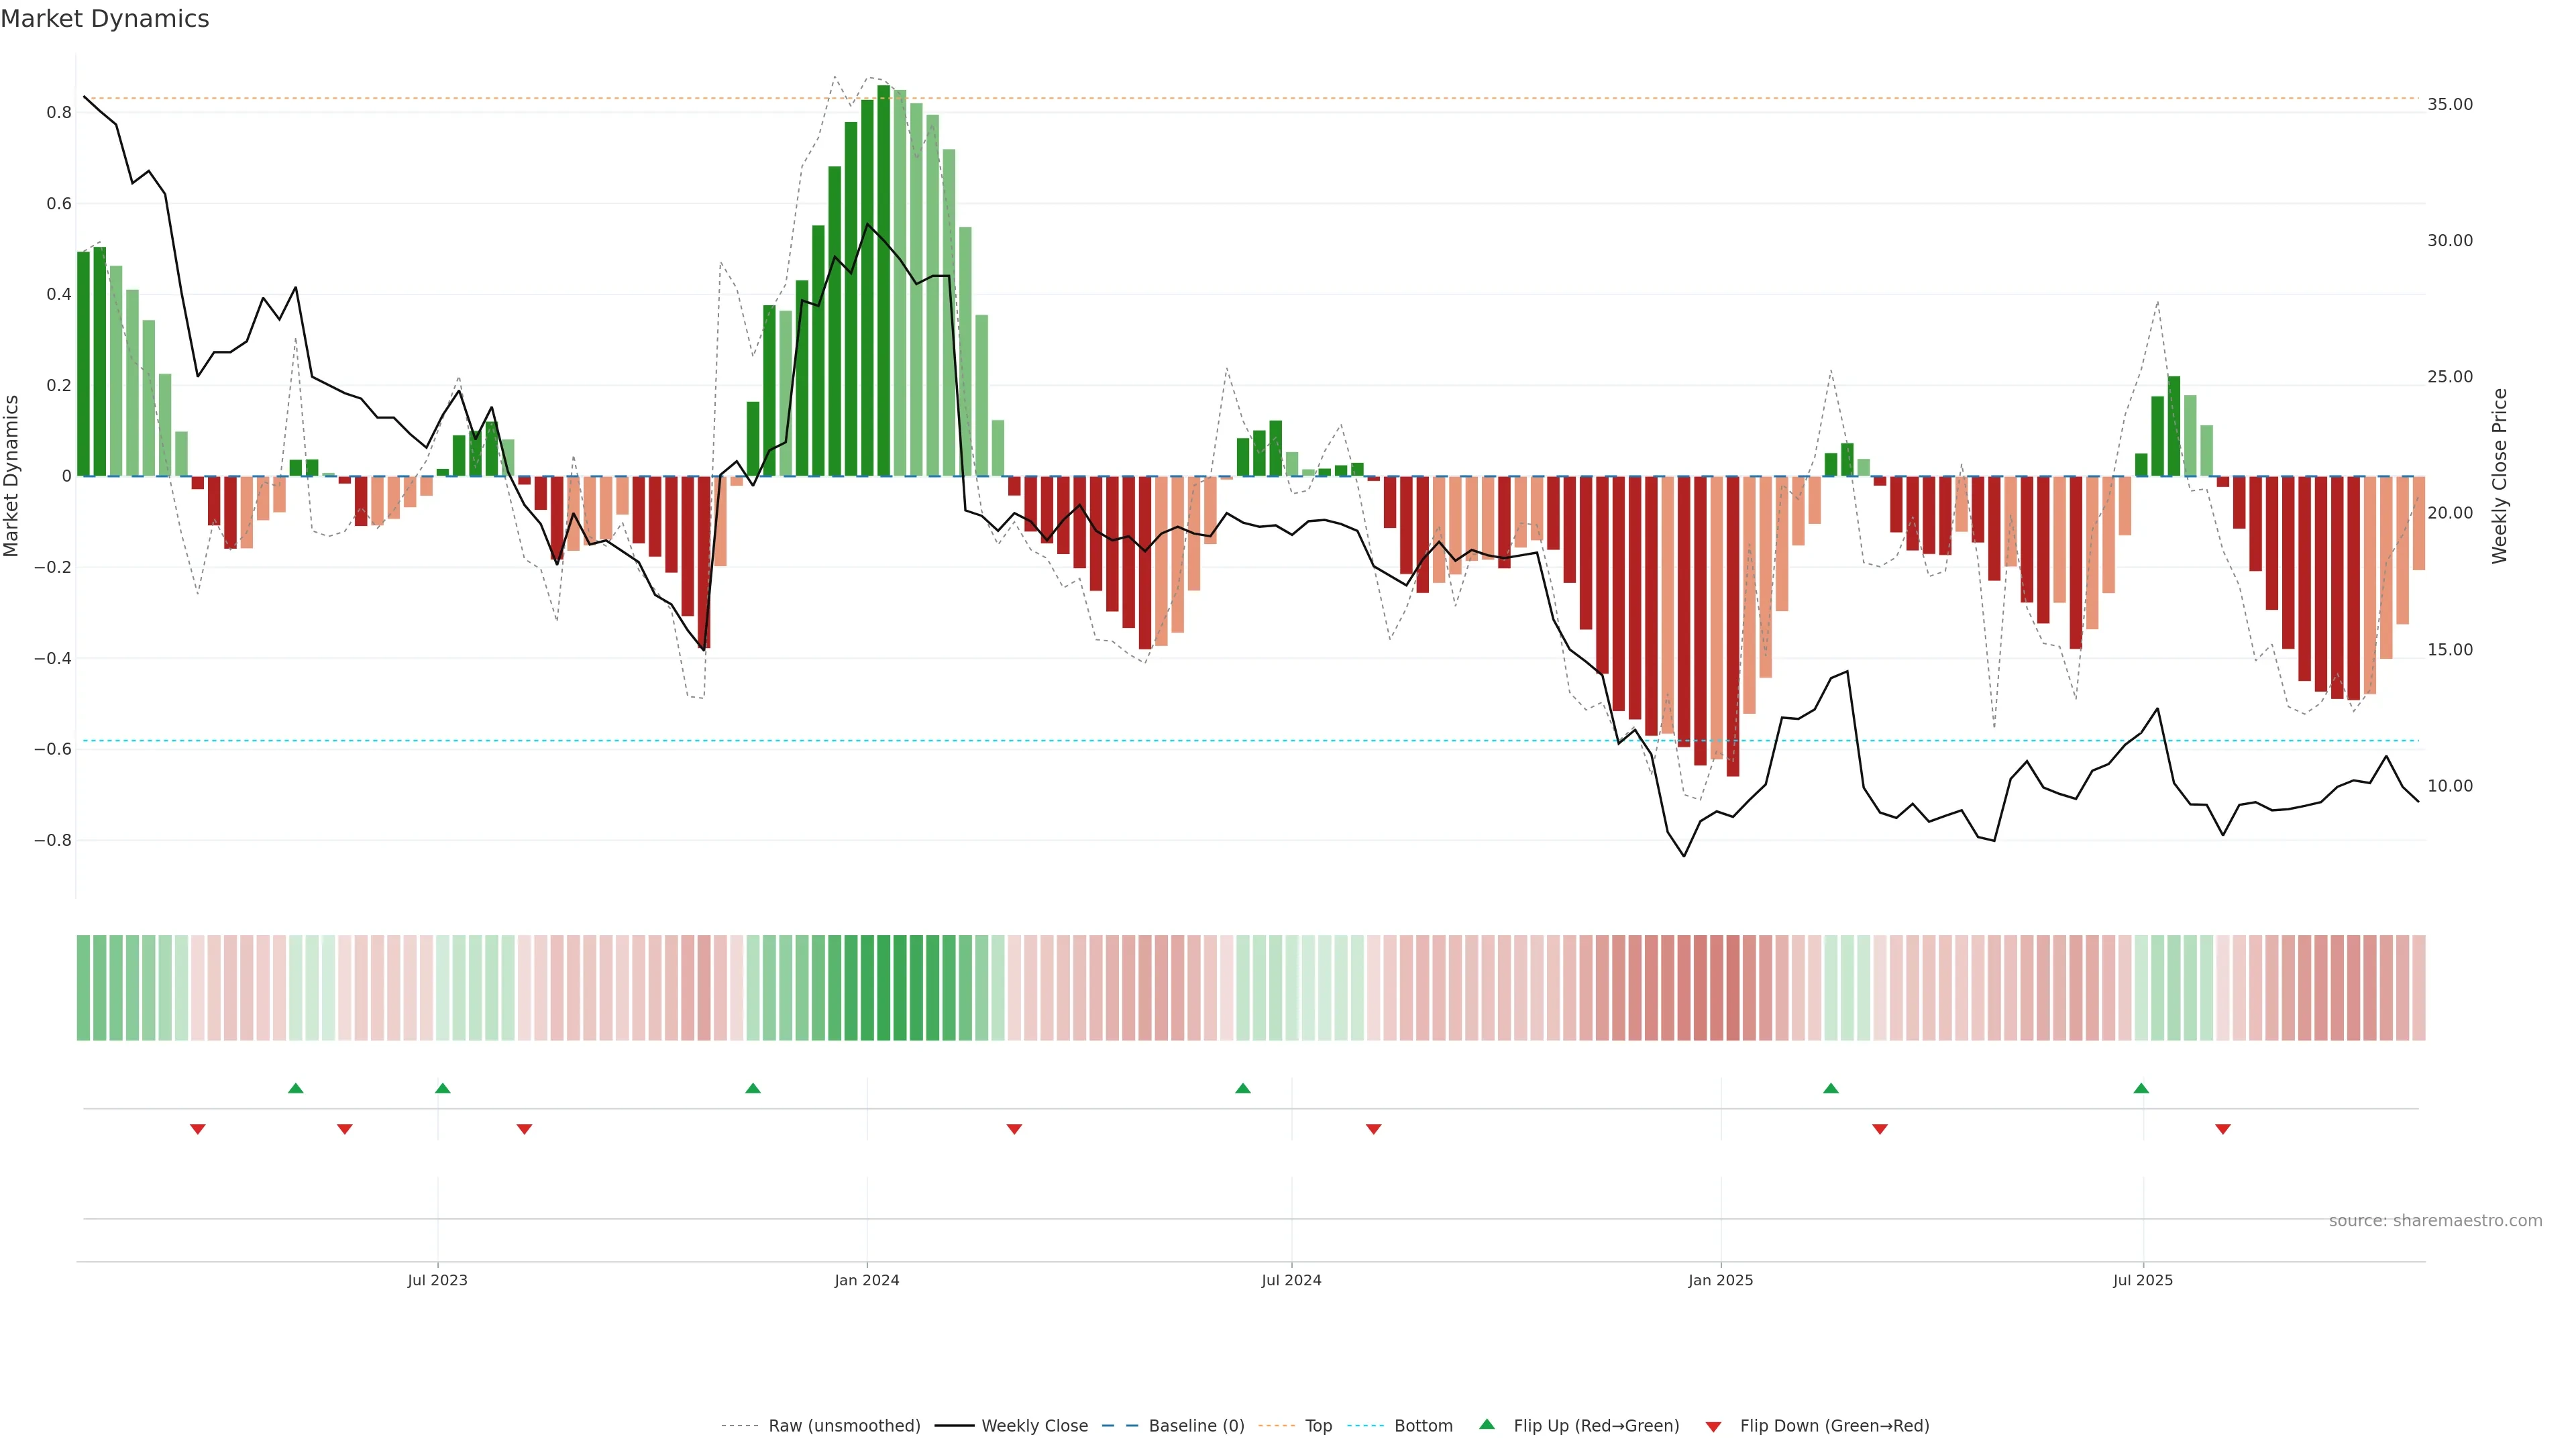Screen dimensions: 2576x1449
Task: Click the Flip Up green triangle legend icon
Action: coord(1487,1425)
